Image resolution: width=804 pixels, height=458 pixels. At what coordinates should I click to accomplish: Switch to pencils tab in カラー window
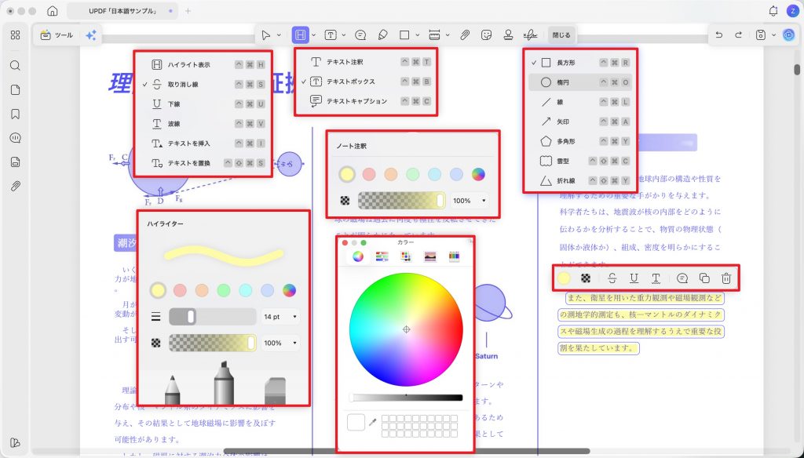pyautogui.click(x=455, y=256)
